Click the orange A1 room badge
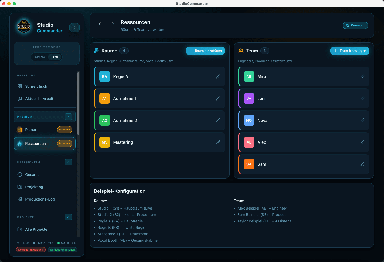The width and height of the screenshot is (384, 262). 104,98
